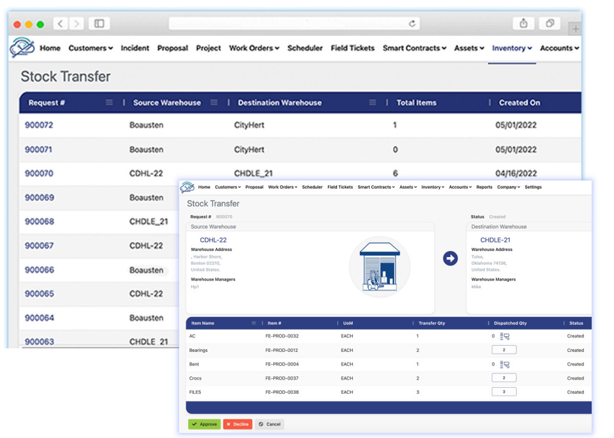Viewport: 614px width, 438px height.
Task: Click the browser share icon
Action: (x=523, y=23)
